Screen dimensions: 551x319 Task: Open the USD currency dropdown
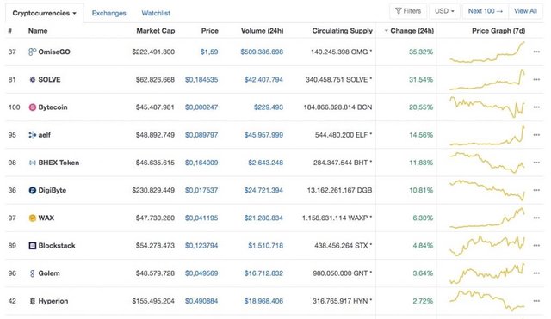(444, 11)
